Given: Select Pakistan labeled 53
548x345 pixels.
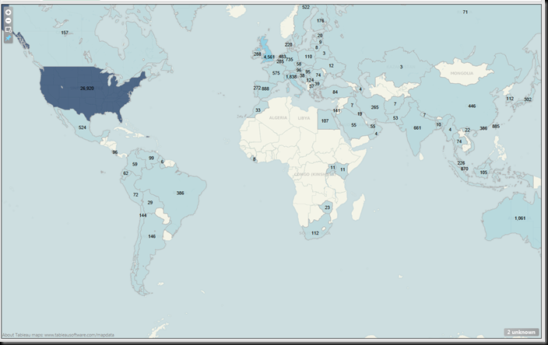Looking at the screenshot, I should coord(395,118).
